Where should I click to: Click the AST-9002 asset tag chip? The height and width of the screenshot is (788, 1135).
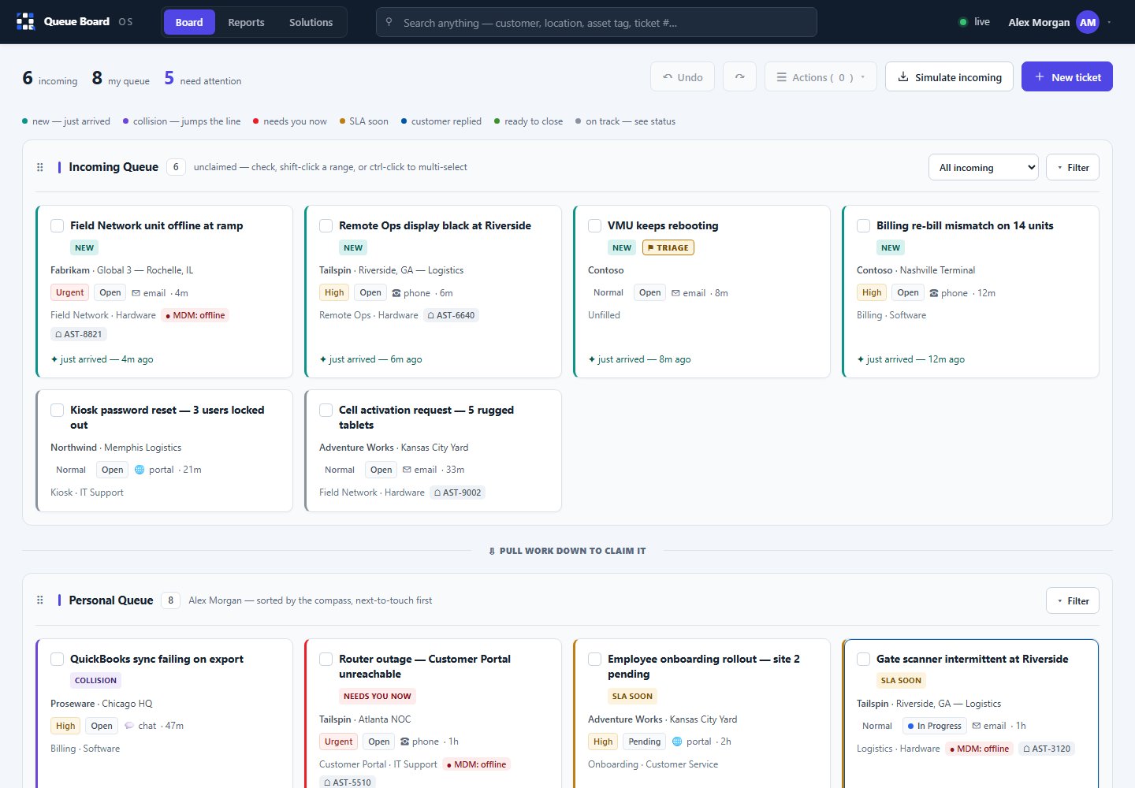point(457,492)
